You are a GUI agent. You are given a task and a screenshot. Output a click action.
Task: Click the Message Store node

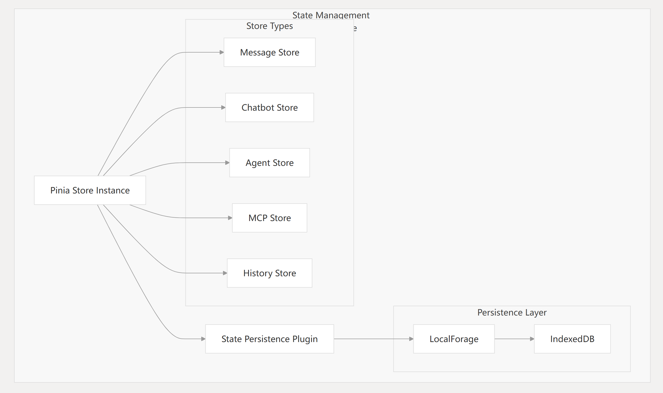point(269,52)
